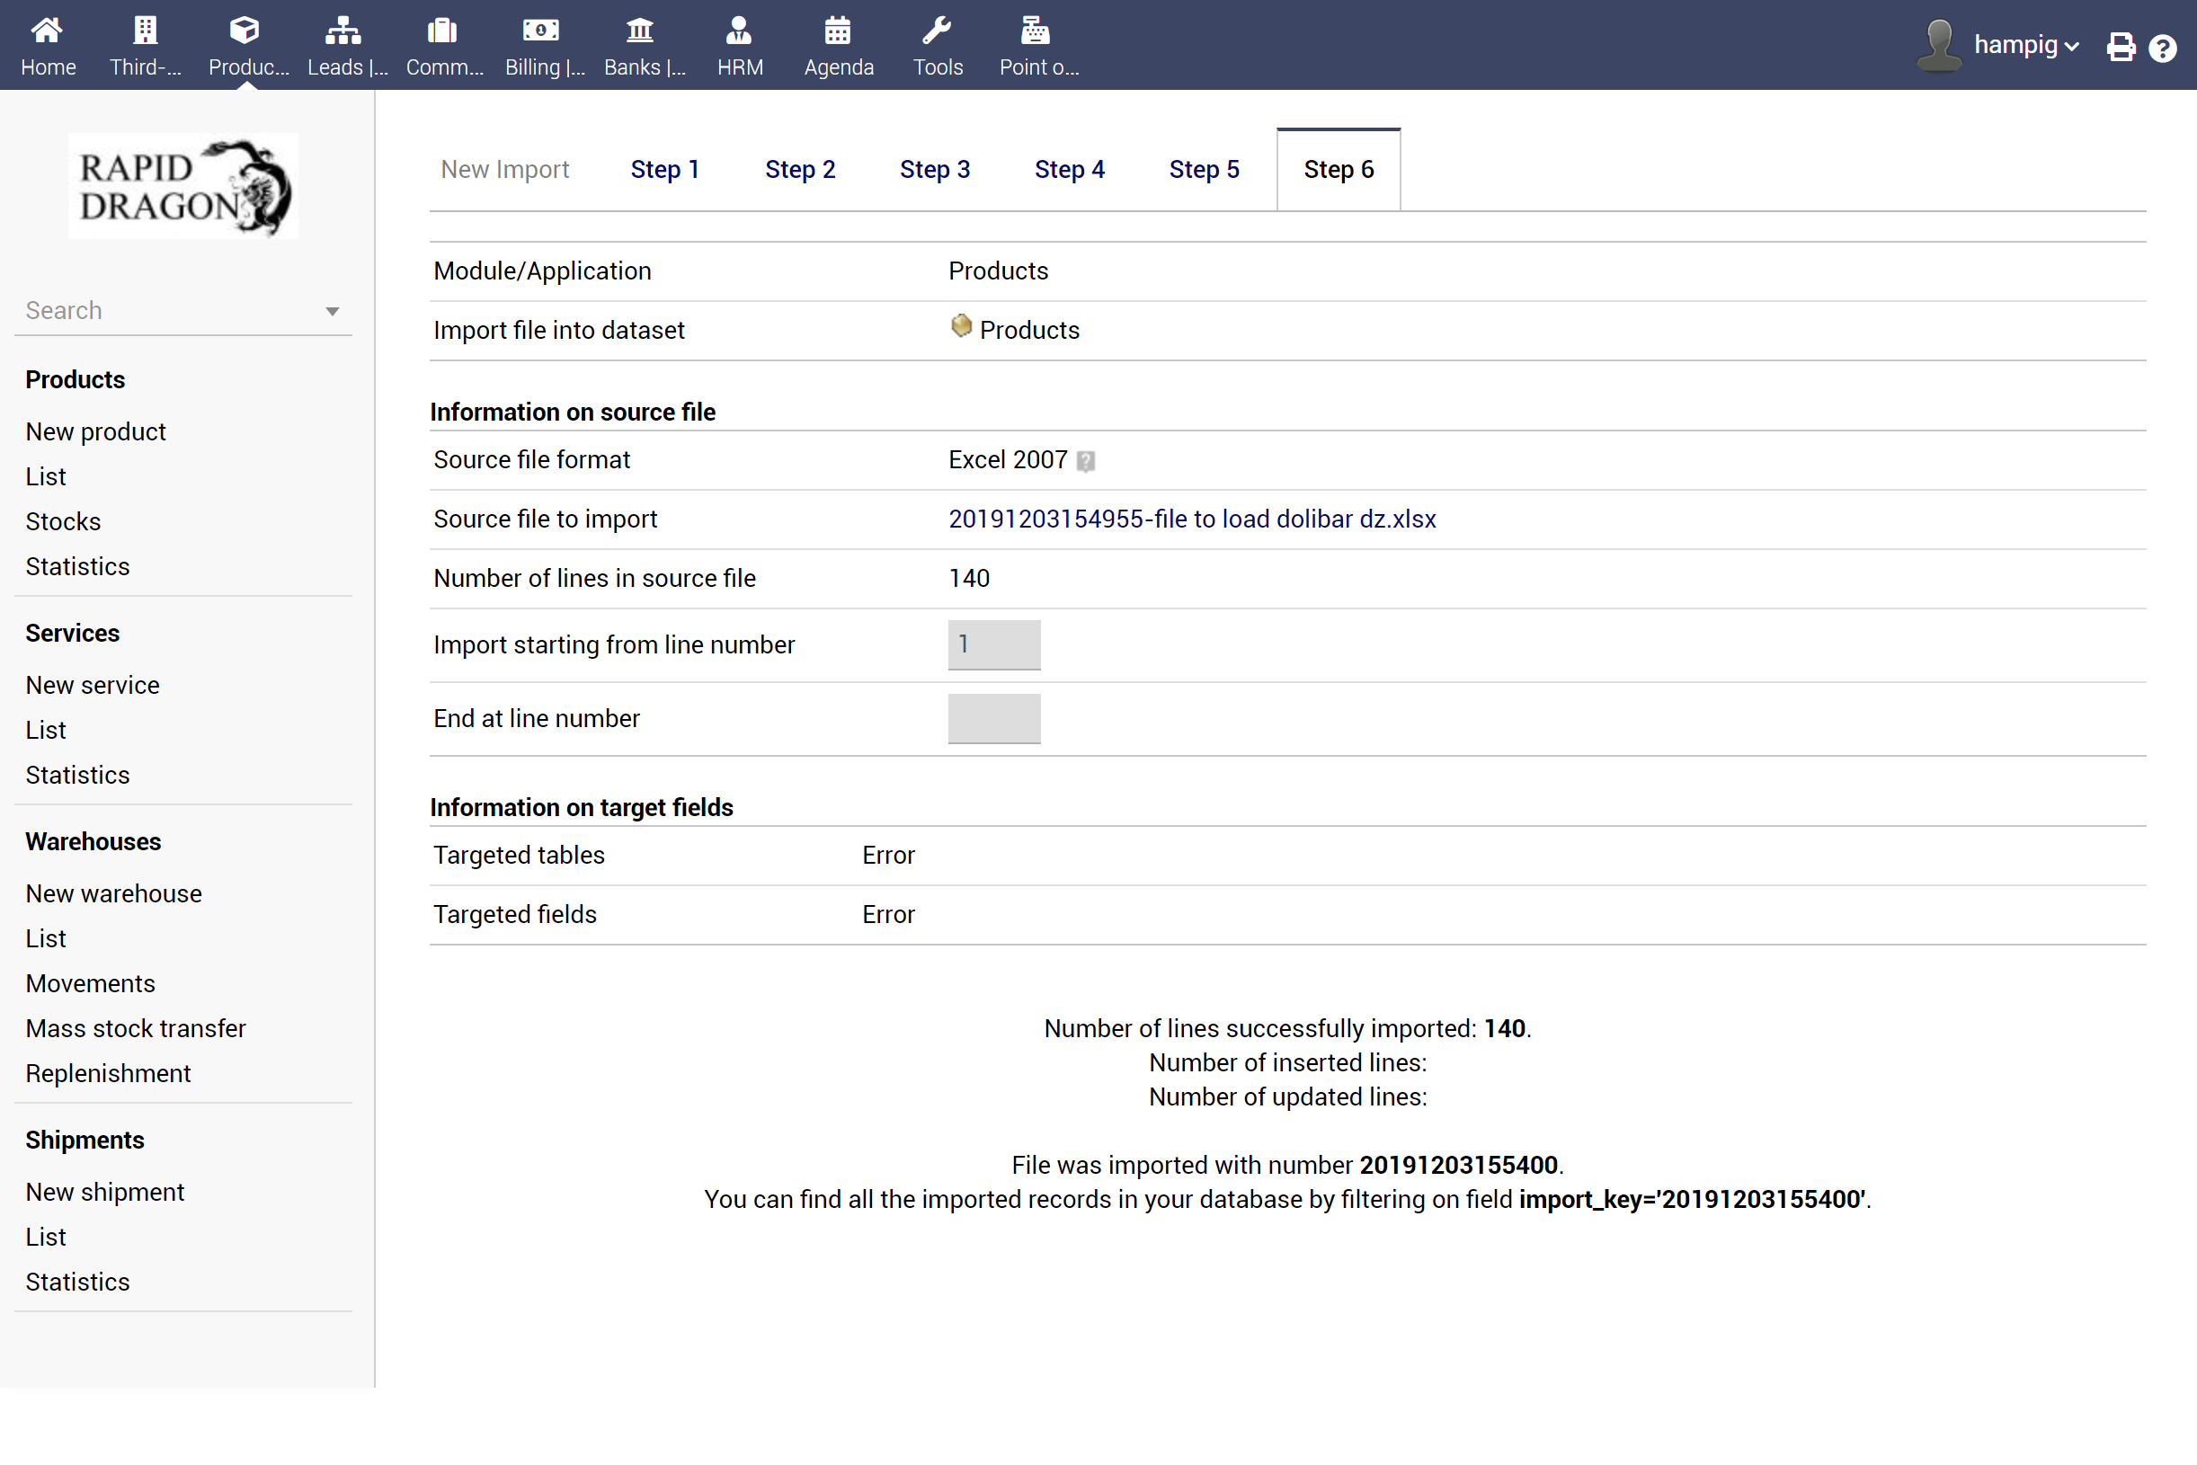The width and height of the screenshot is (2197, 1465).
Task: Click New warehouse in the sidebar
Action: coord(113,893)
